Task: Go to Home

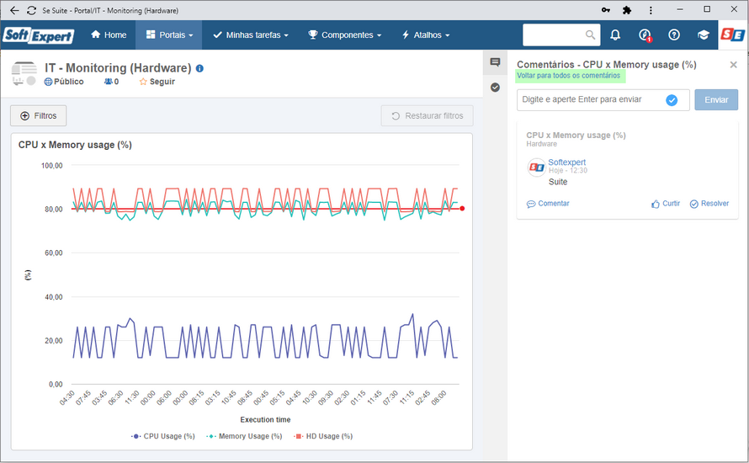Action: (109, 35)
